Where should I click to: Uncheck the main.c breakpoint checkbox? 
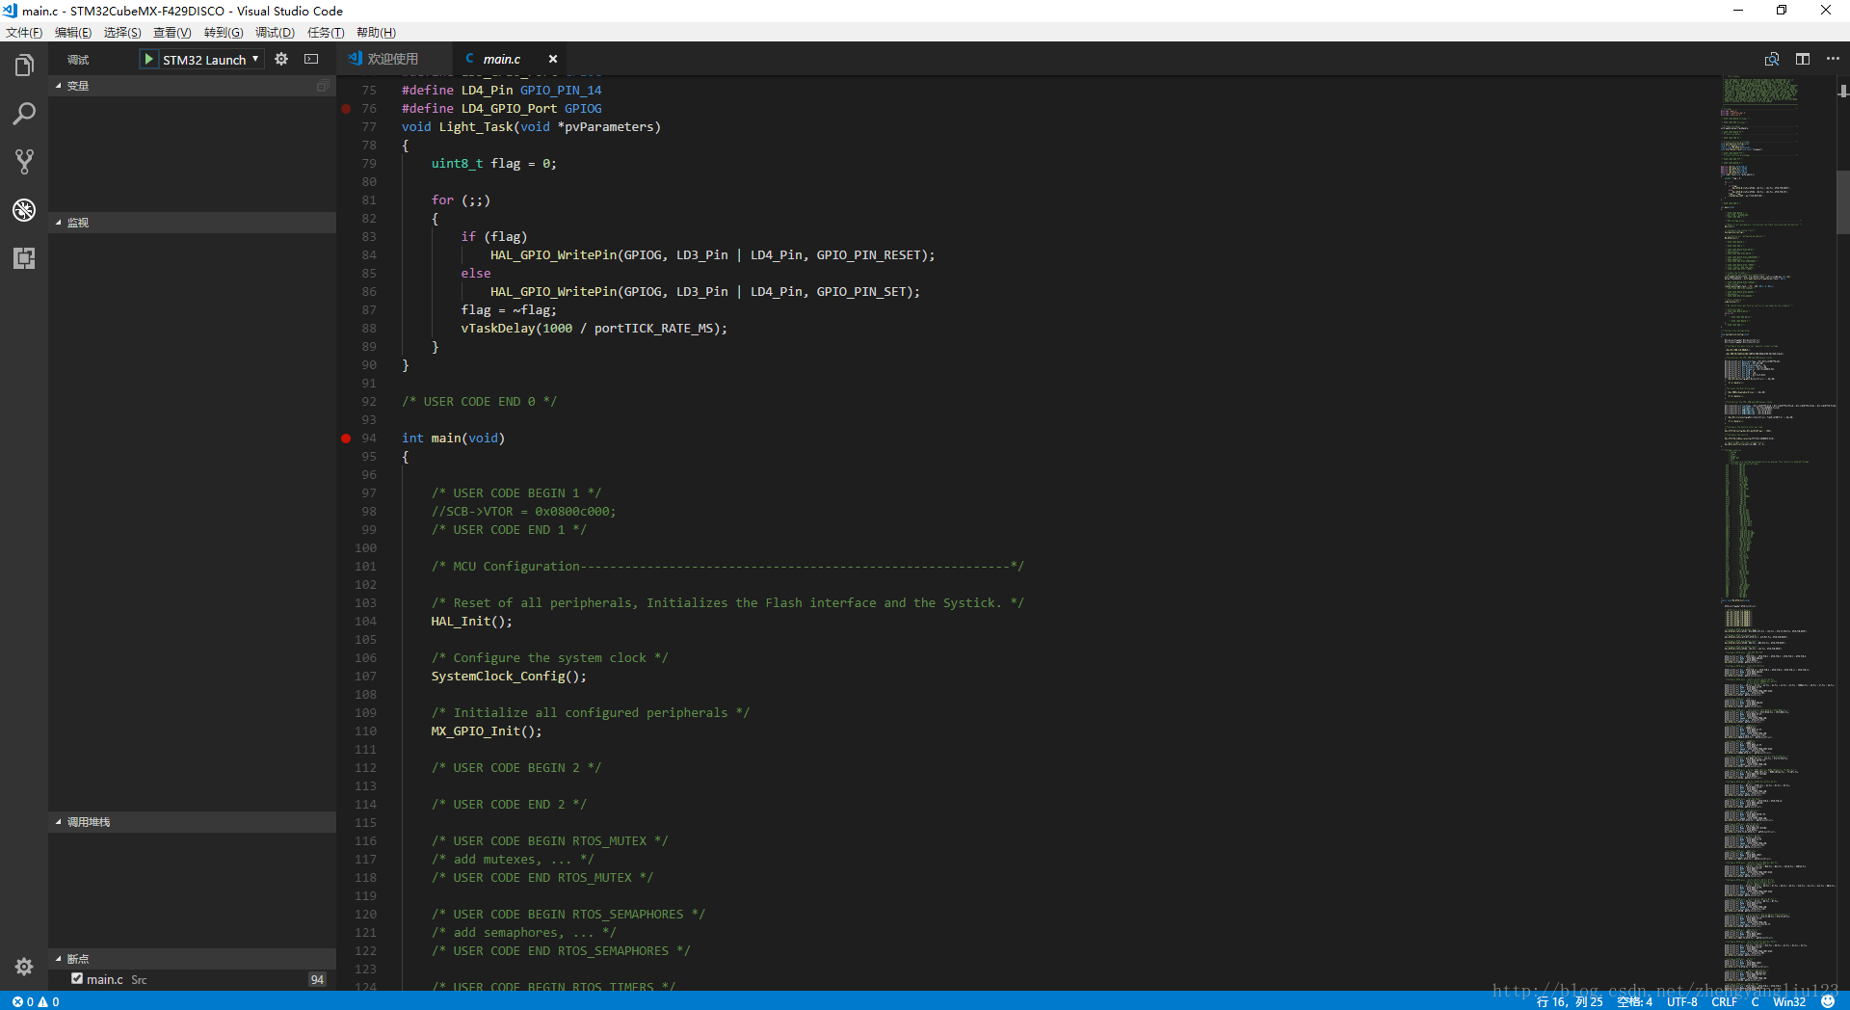tap(77, 979)
